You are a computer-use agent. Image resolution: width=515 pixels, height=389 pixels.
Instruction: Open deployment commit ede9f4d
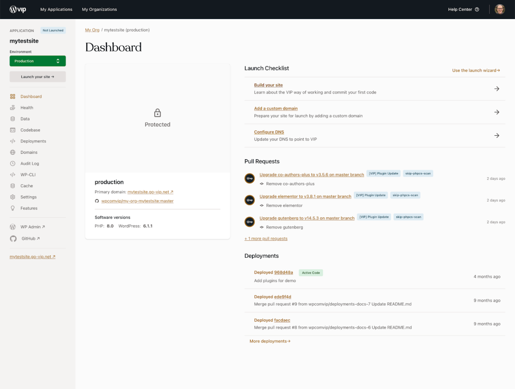pos(282,297)
